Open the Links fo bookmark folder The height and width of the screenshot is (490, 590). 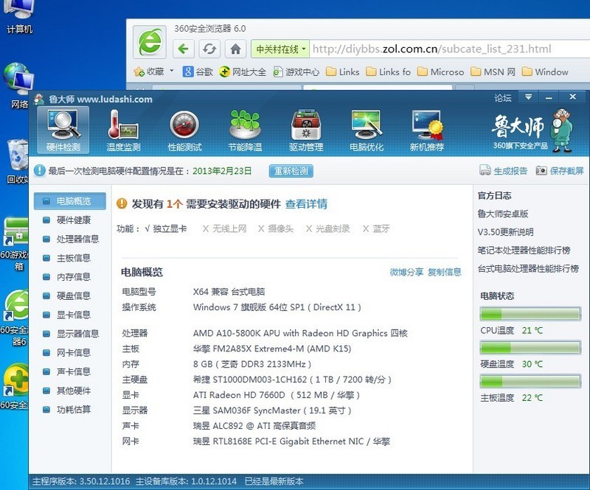[388, 71]
